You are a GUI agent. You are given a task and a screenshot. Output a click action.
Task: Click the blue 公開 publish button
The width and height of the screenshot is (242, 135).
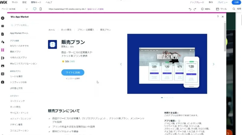pos(236,2)
